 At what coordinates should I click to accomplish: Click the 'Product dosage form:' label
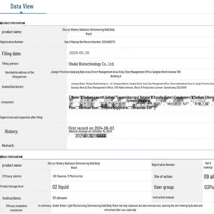point(12,186)
